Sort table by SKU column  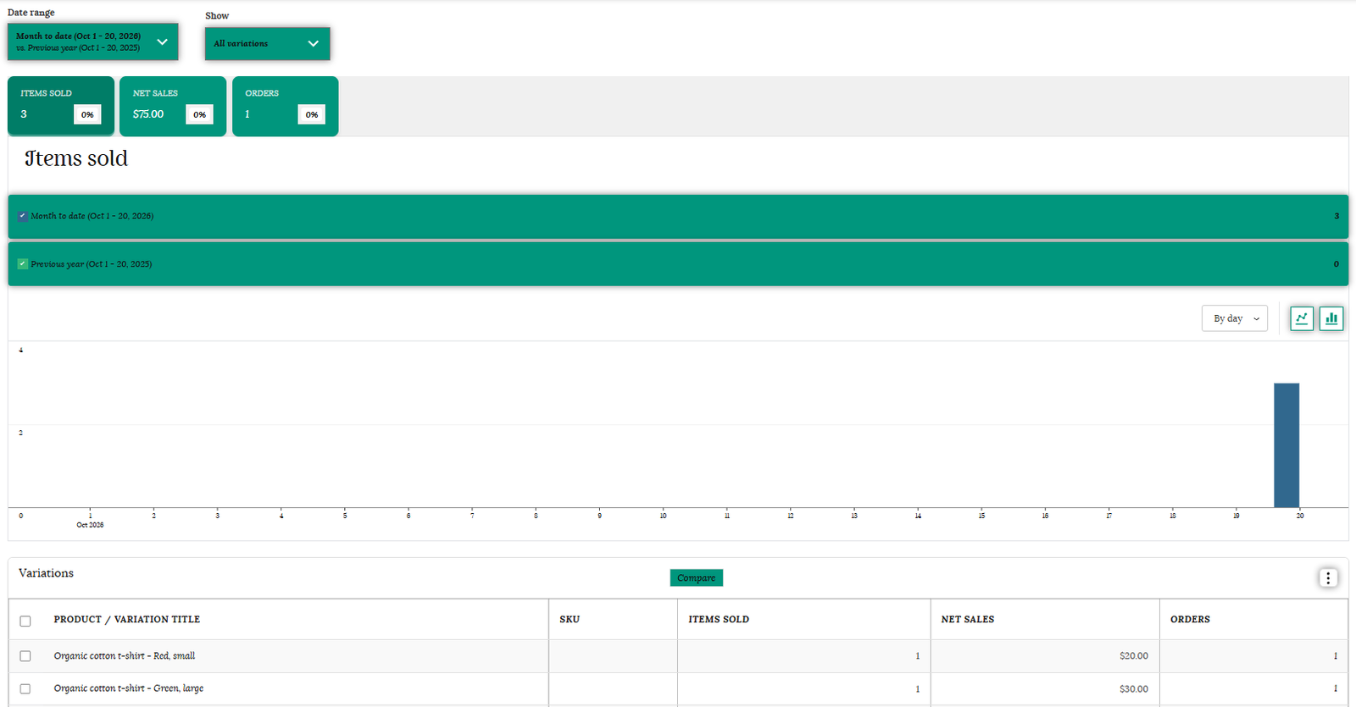[570, 620]
